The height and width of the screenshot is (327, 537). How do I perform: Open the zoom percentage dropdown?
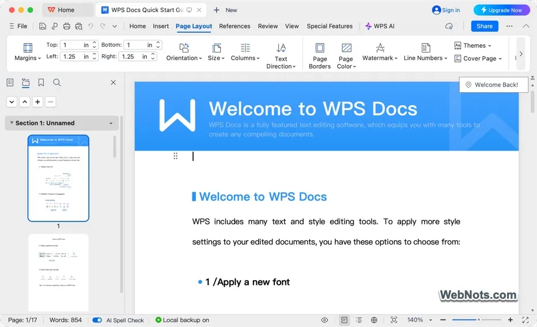click(419, 320)
